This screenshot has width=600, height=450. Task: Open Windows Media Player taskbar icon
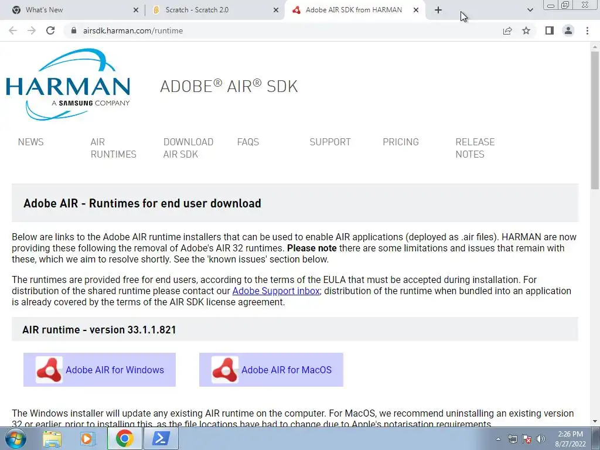(x=88, y=438)
